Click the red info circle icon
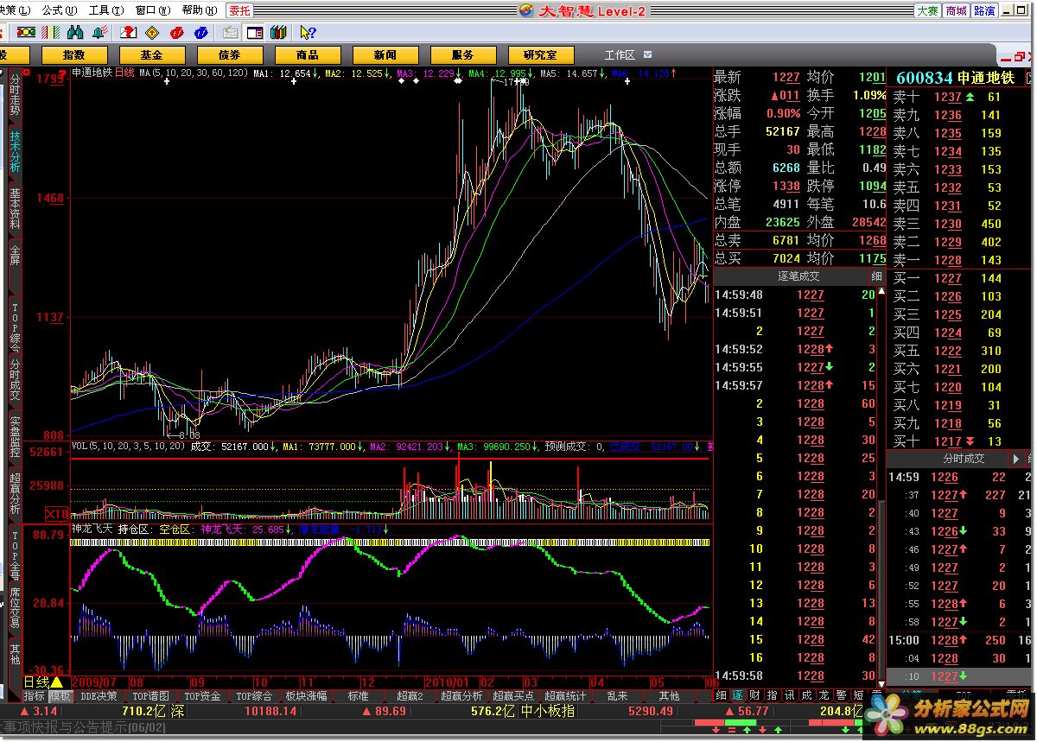The height and width of the screenshot is (742, 1037). pos(176,33)
